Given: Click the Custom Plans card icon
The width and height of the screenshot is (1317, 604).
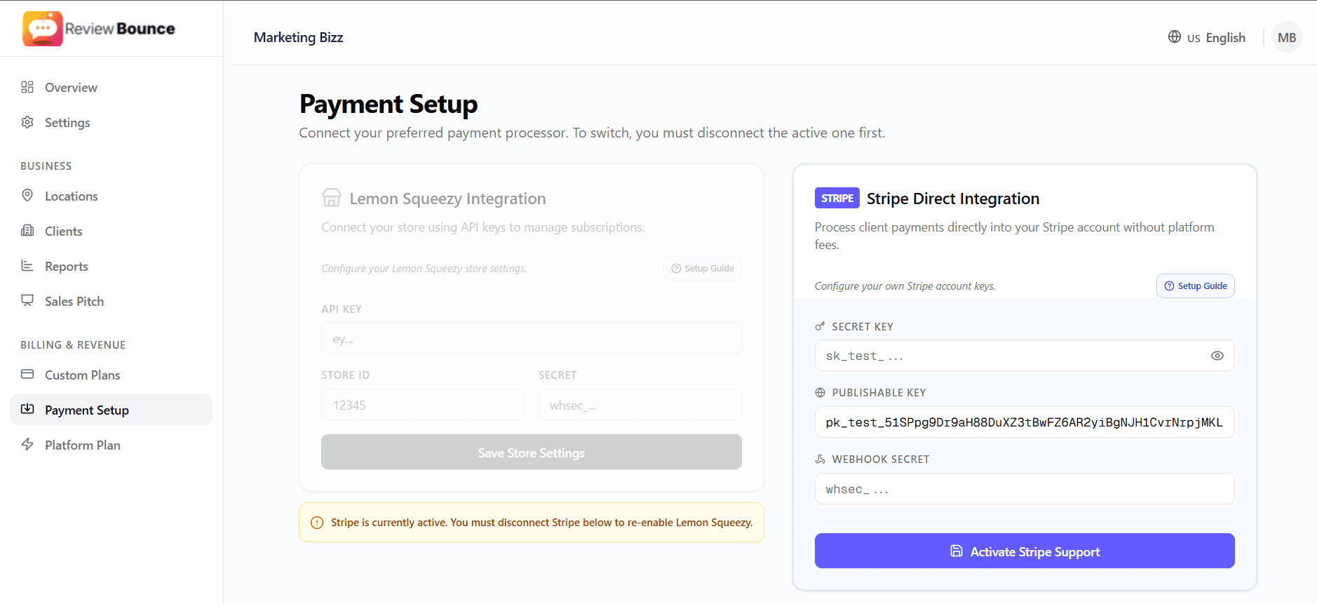Looking at the screenshot, I should [27, 374].
